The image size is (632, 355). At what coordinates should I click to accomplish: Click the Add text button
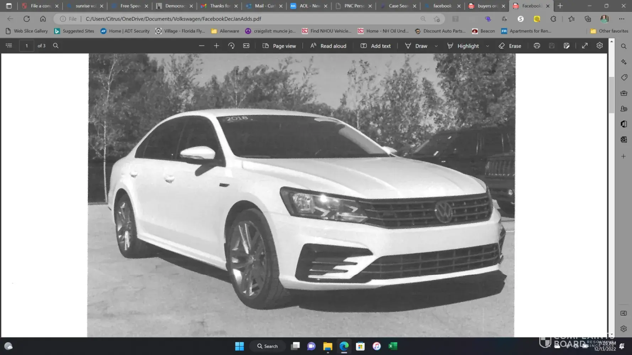[376, 46]
